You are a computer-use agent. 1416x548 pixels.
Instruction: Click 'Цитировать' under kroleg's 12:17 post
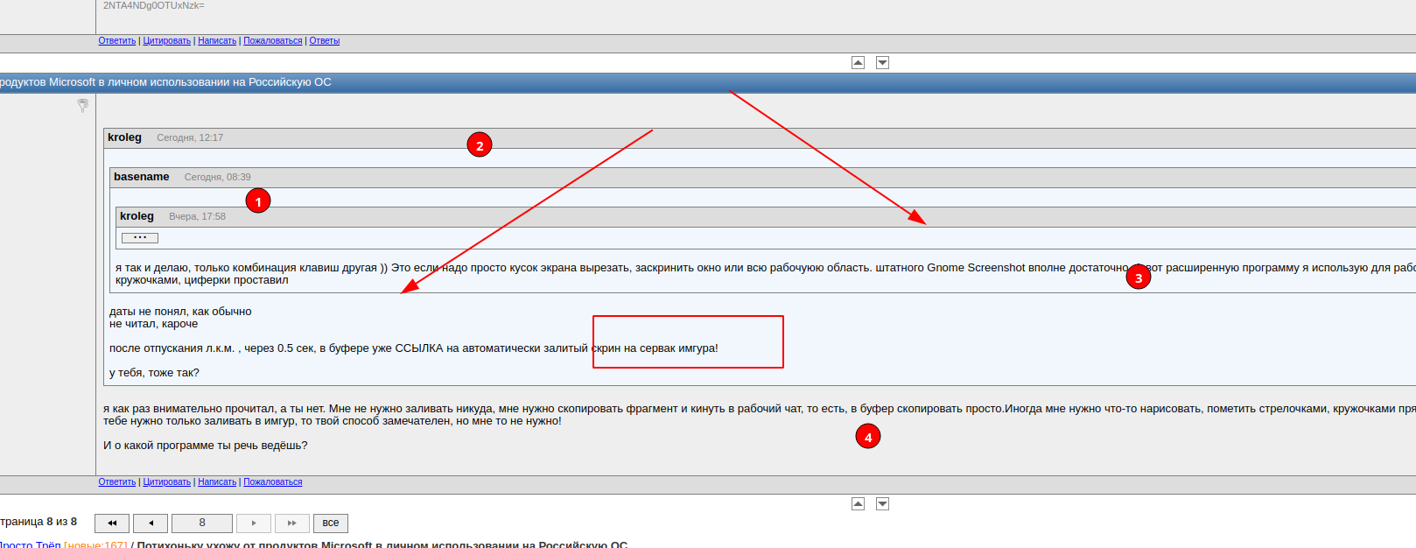coord(166,482)
